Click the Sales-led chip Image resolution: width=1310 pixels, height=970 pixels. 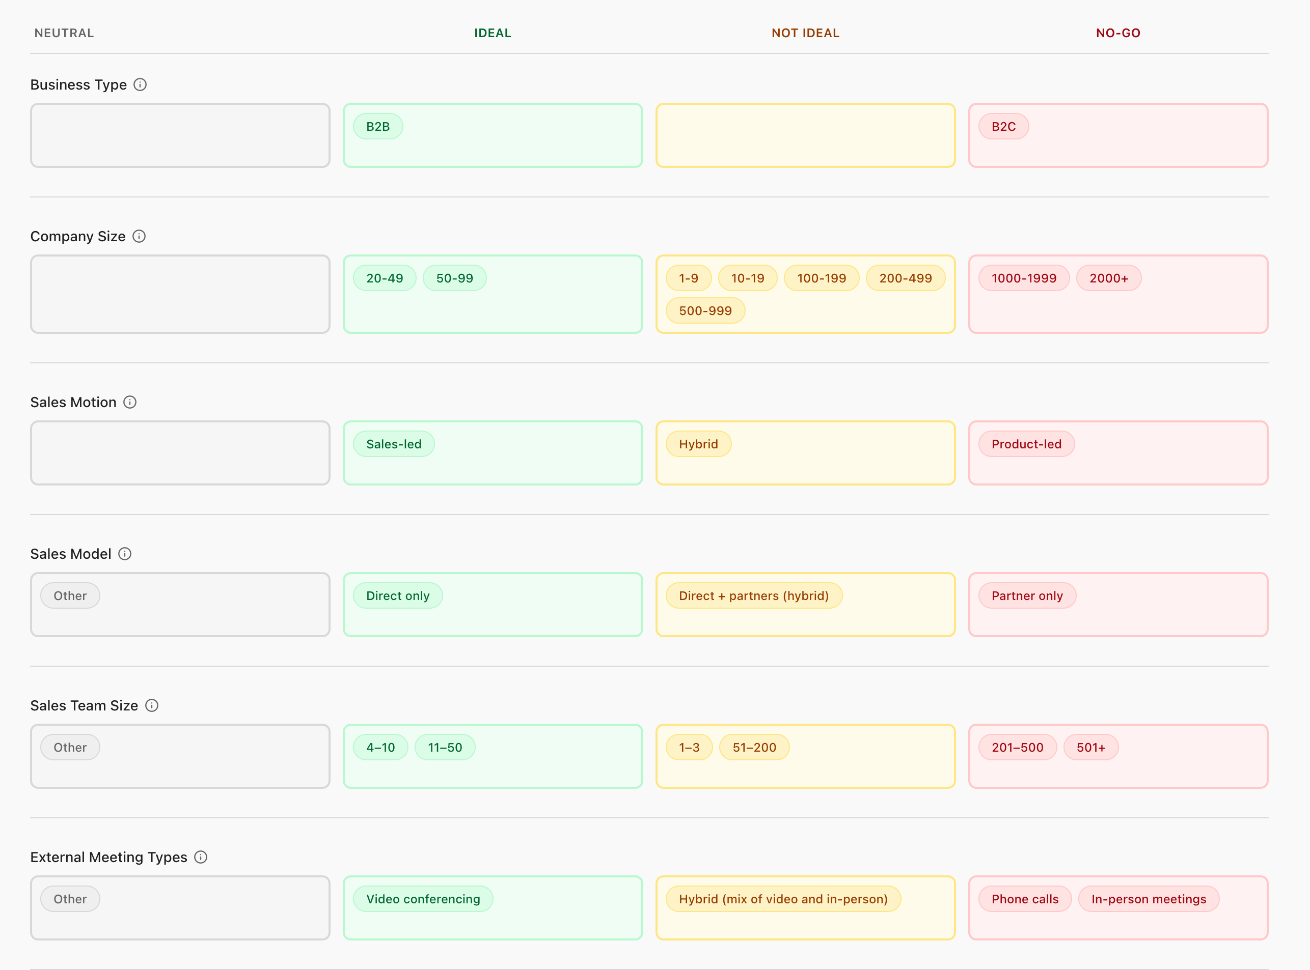pyautogui.click(x=394, y=444)
